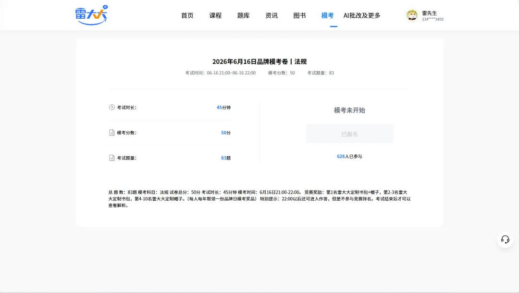The width and height of the screenshot is (519, 293).
Task: Click the 考试题量 label in the list
Action: (x=126, y=158)
